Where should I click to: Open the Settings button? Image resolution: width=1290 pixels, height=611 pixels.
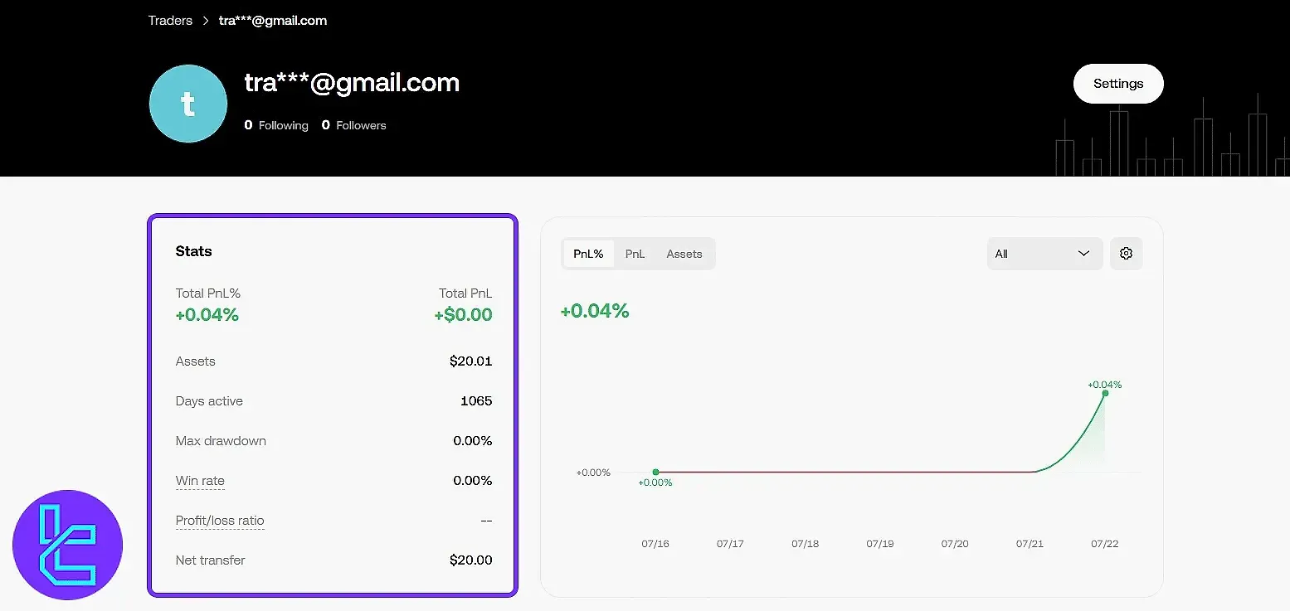pos(1117,84)
